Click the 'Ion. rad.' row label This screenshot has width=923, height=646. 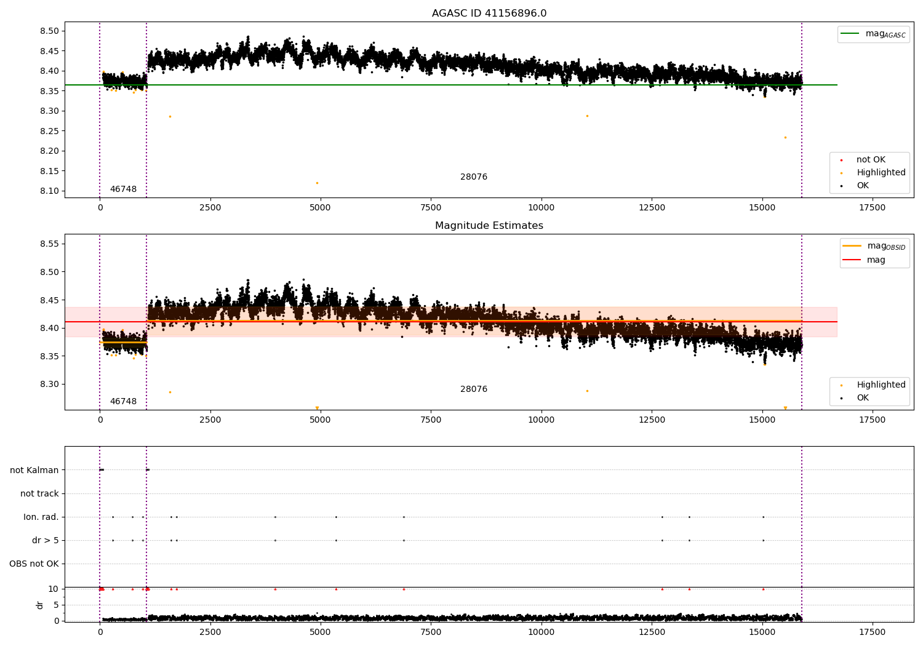(41, 517)
